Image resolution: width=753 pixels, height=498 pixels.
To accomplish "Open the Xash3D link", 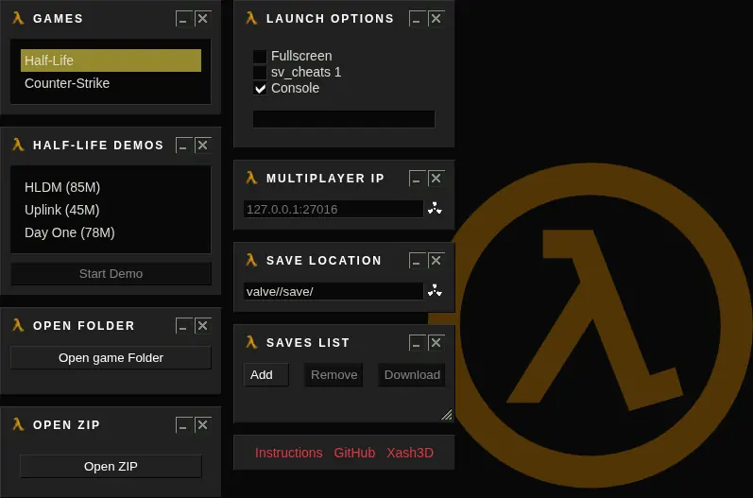I will tap(410, 453).
